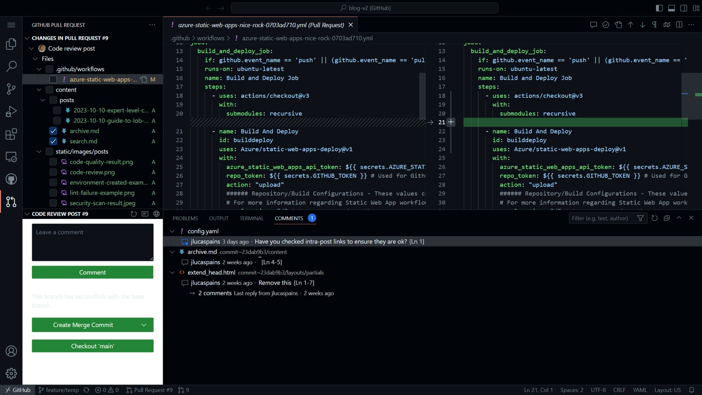The image size is (702, 395).
Task: Open the Explorer view in activity bar
Action: [11, 44]
